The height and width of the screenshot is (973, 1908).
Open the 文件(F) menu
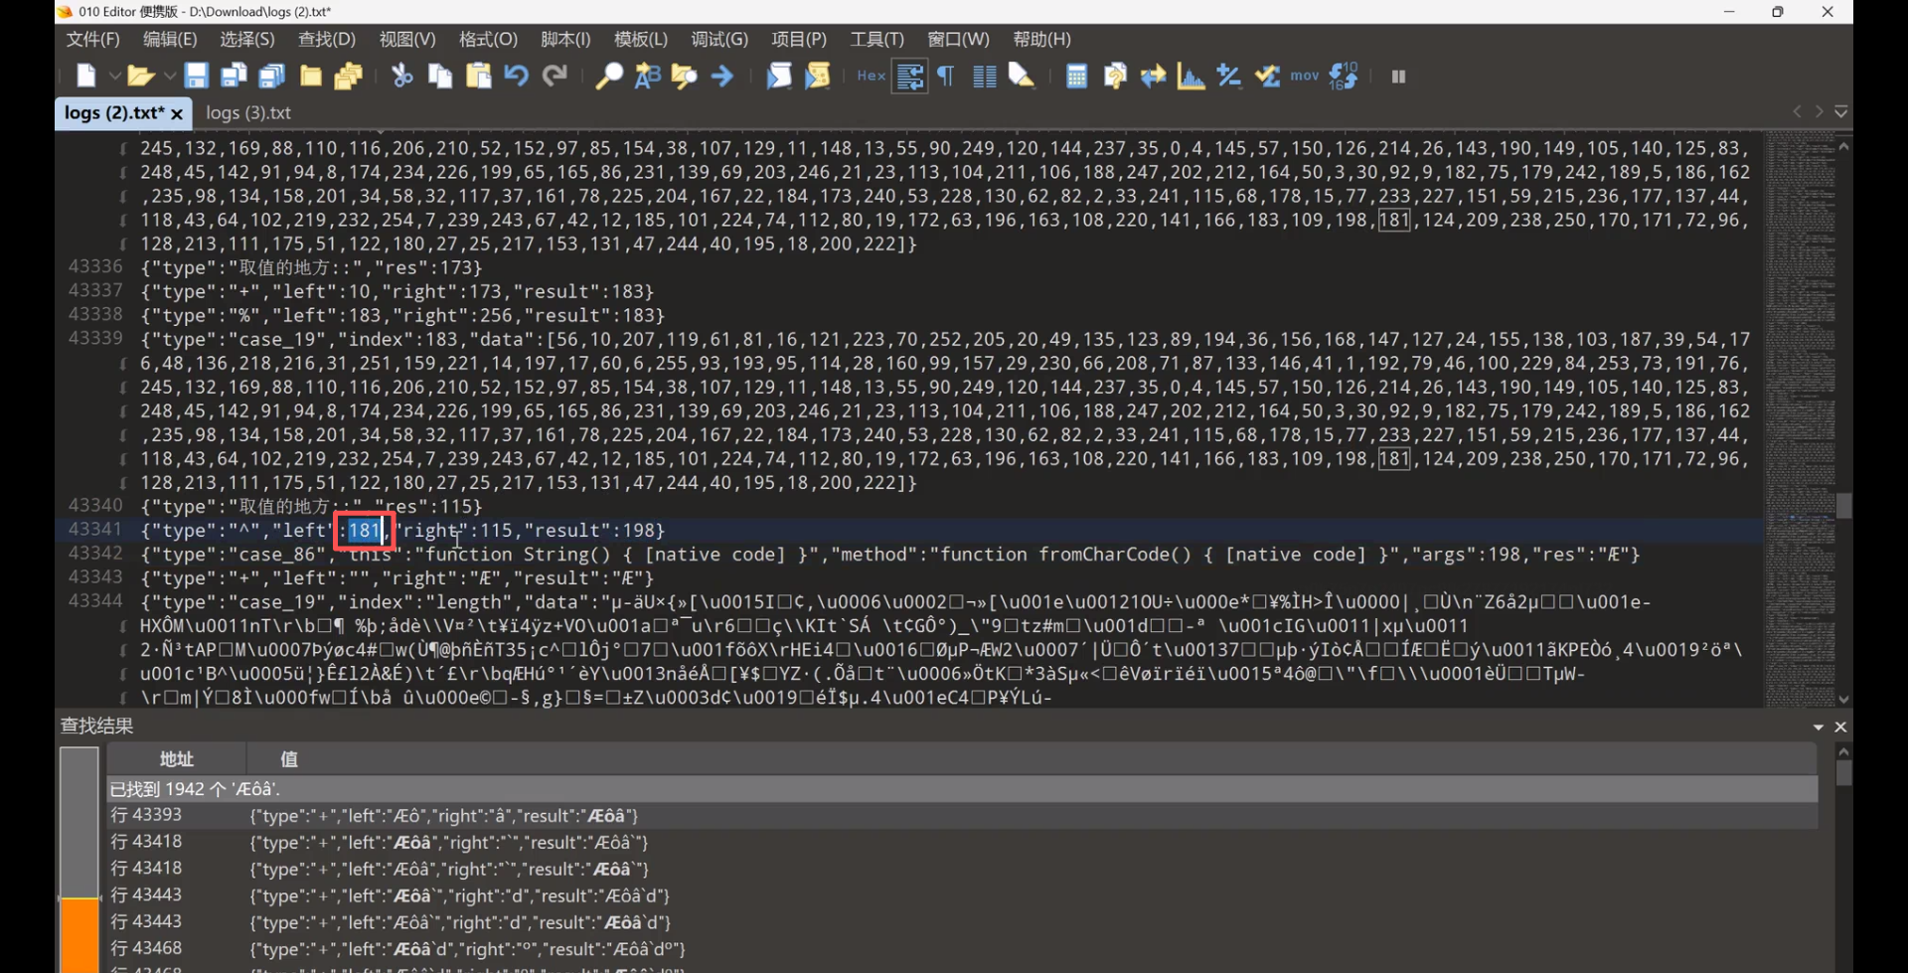[92, 39]
